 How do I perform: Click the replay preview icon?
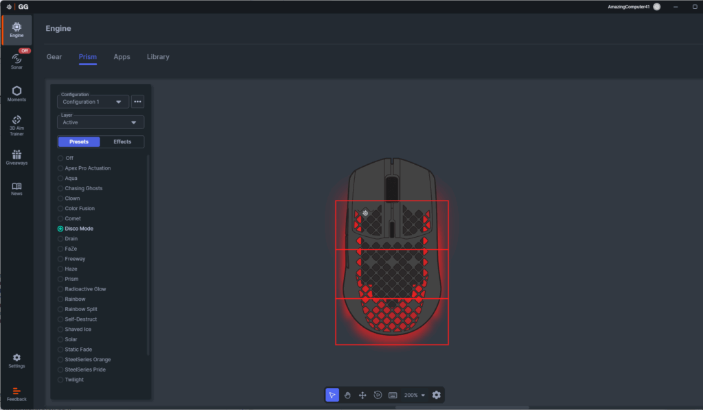click(378, 395)
